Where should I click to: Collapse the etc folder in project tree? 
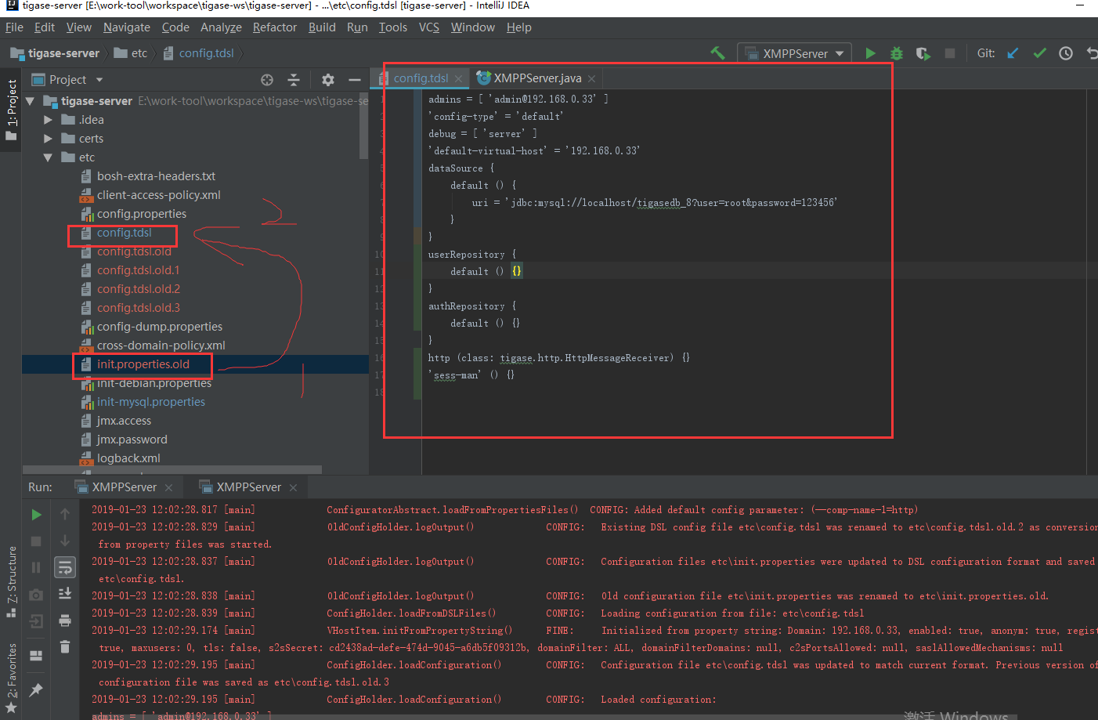click(49, 157)
